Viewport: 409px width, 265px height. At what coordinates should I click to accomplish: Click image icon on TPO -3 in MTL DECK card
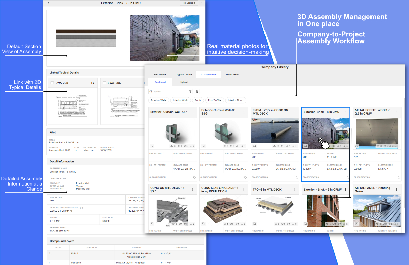tap(254, 224)
